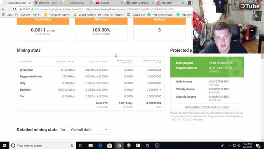Select the DaggerHashimoto algorithm row
This screenshot has height=149, width=264.
91,76
